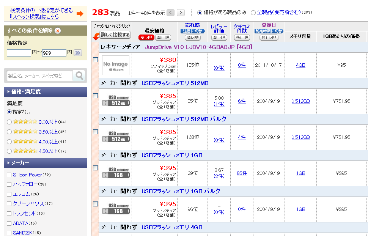Open USBフラッシュメモリ 512MB バルク product link
368x236 pixels.
(184, 119)
